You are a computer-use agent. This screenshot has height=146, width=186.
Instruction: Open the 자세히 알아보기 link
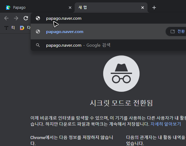(166, 124)
